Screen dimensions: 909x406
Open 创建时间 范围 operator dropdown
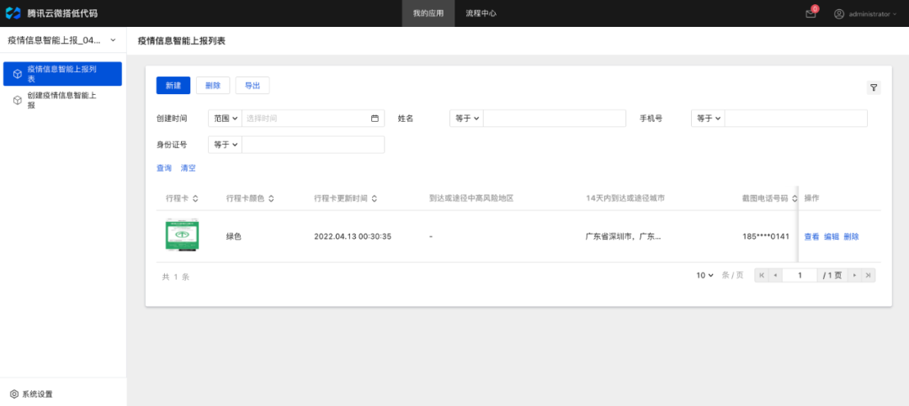[x=225, y=119]
